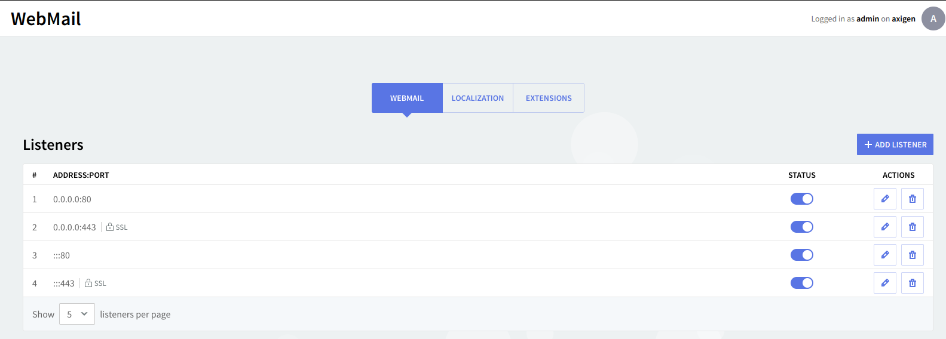Edit the 0.0.0.0:80 listener
Image resolution: width=946 pixels, height=339 pixels.
(x=884, y=199)
